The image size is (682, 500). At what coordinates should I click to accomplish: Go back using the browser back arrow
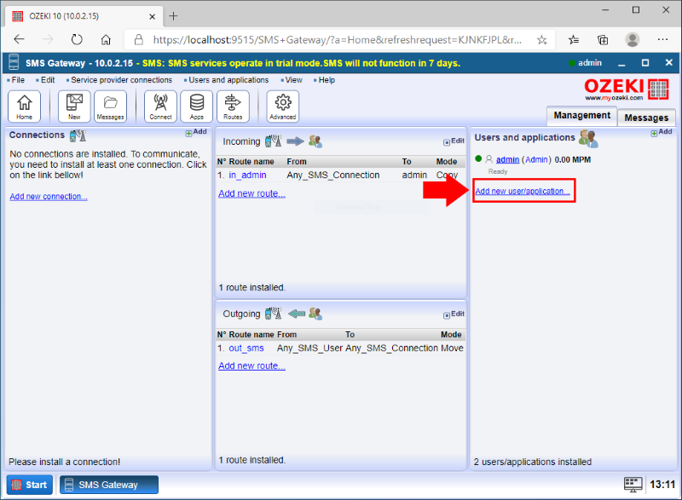[x=19, y=40]
